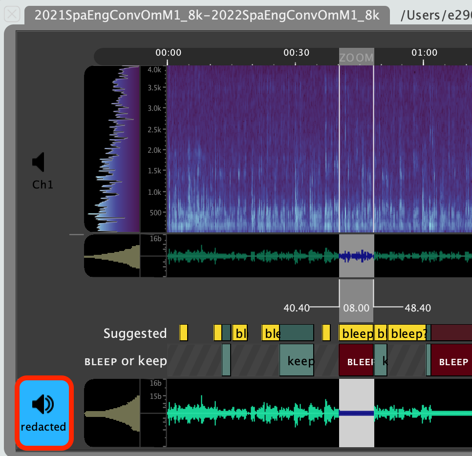Click the Suggested row label
Viewport: 472px width, 456px height.
[x=135, y=333]
